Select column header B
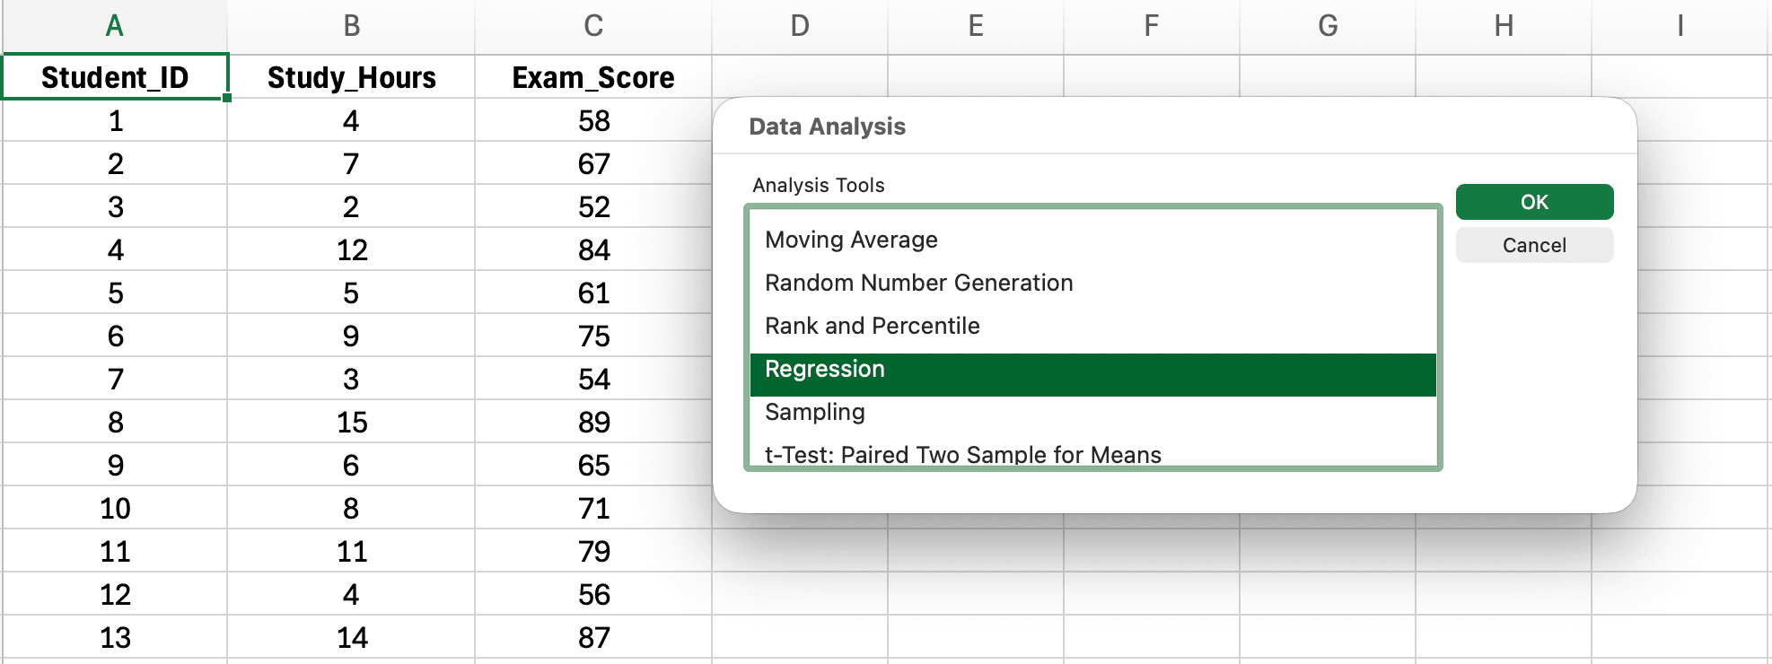This screenshot has height=664, width=1772. tap(351, 26)
